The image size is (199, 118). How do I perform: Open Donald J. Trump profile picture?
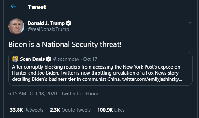[16, 26]
